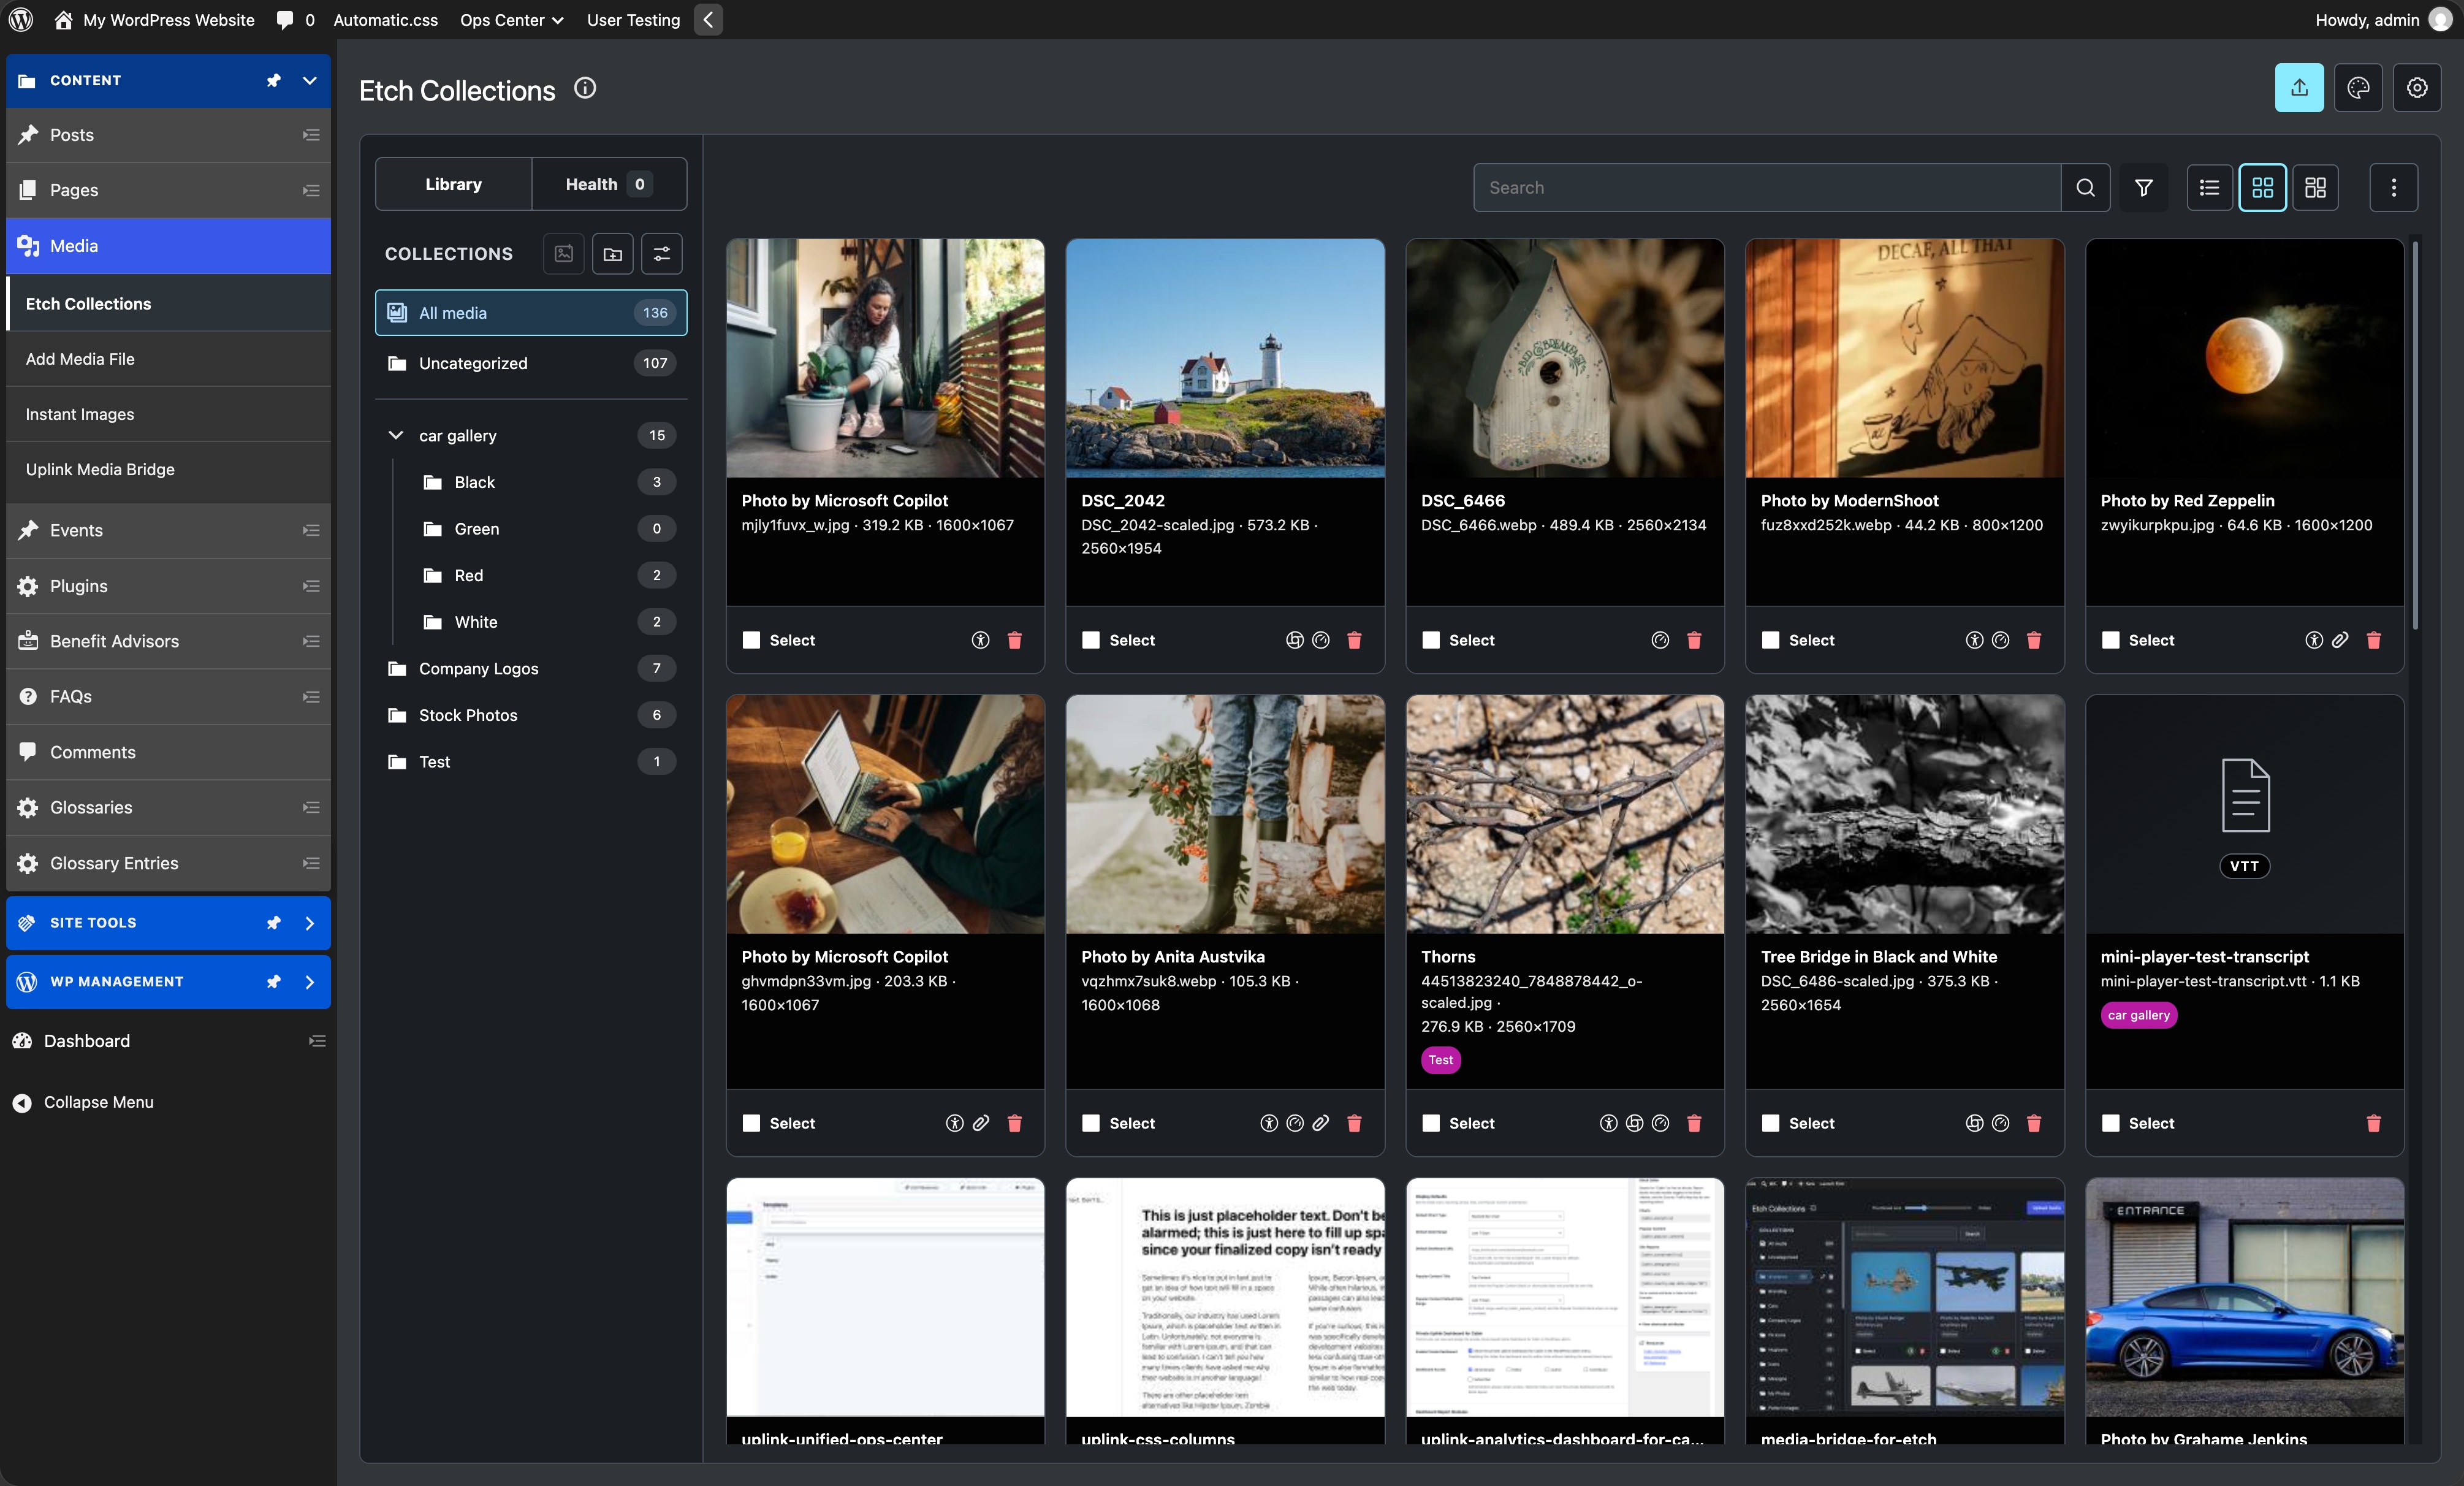Image resolution: width=2464 pixels, height=1486 pixels.
Task: Click the User Testing admin bar link
Action: tap(633, 19)
